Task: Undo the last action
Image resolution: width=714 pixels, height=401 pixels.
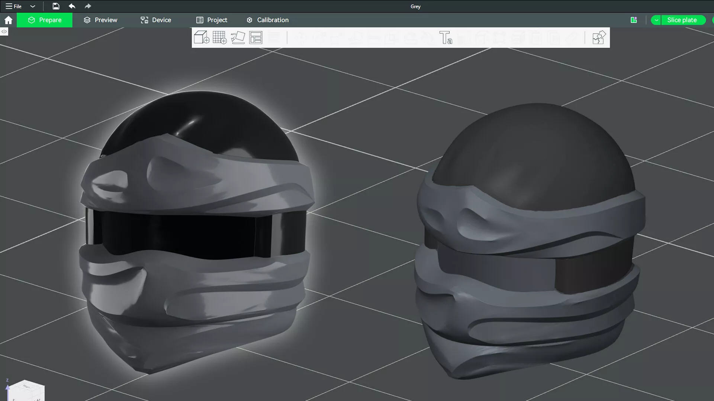Action: pyautogui.click(x=72, y=6)
